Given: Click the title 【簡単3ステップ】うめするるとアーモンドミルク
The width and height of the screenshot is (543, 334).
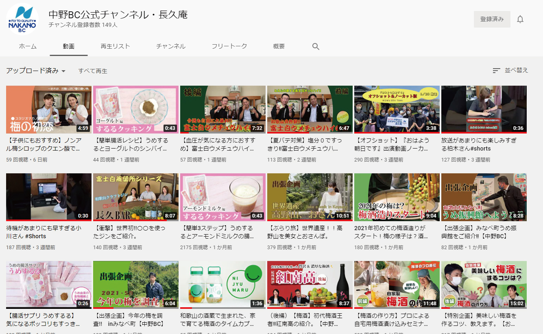Looking at the screenshot, I should point(218,232).
